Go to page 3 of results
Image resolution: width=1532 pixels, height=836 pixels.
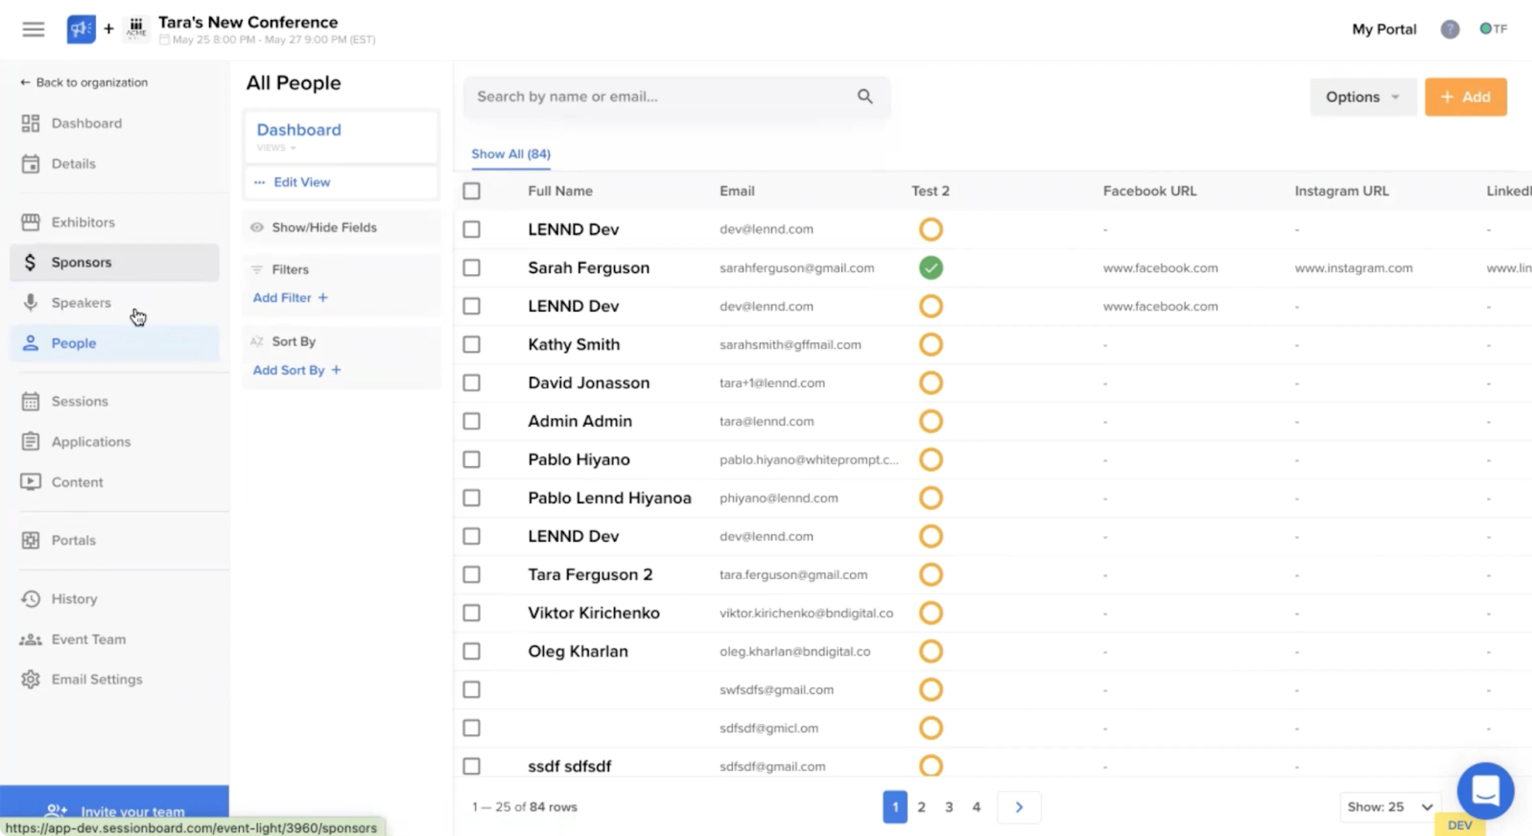click(949, 807)
